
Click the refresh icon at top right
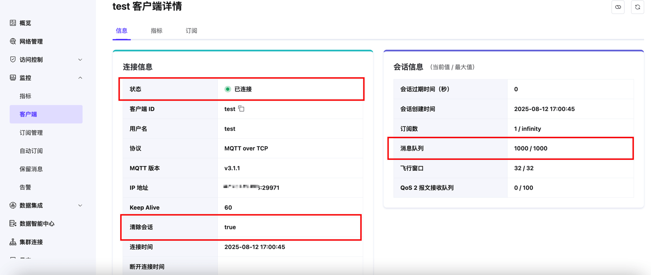point(637,7)
